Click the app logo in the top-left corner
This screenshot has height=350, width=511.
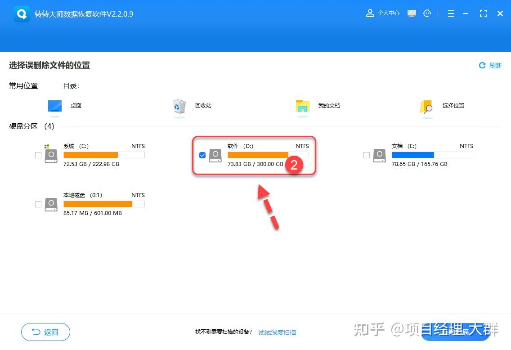pos(22,14)
